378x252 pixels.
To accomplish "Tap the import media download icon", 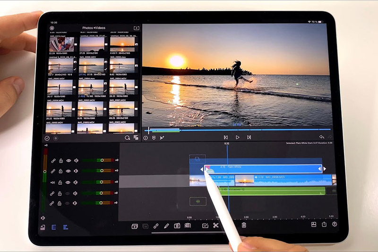I will (x=137, y=28).
